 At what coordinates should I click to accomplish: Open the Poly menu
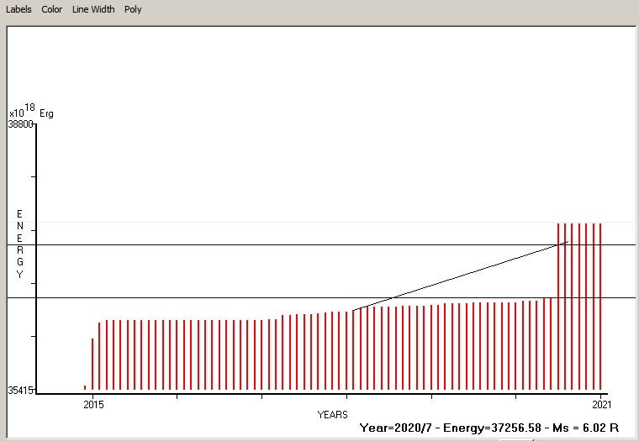[x=133, y=9]
